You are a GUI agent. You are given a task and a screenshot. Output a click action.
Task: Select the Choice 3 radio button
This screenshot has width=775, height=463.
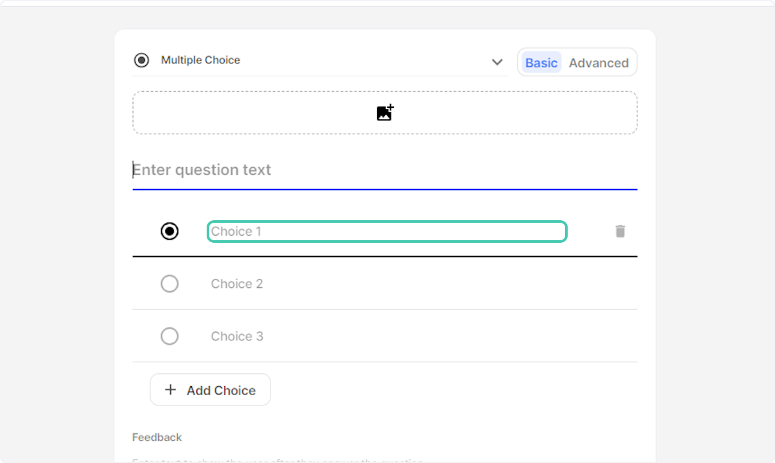[169, 336]
